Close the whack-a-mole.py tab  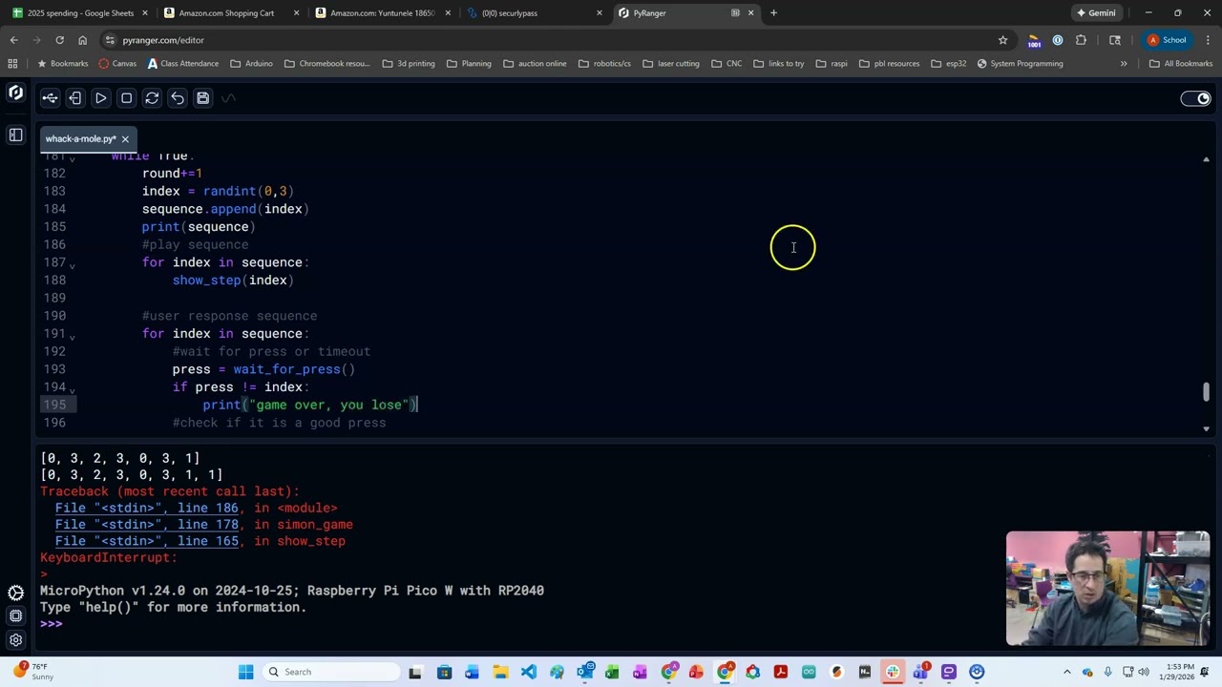click(x=125, y=139)
